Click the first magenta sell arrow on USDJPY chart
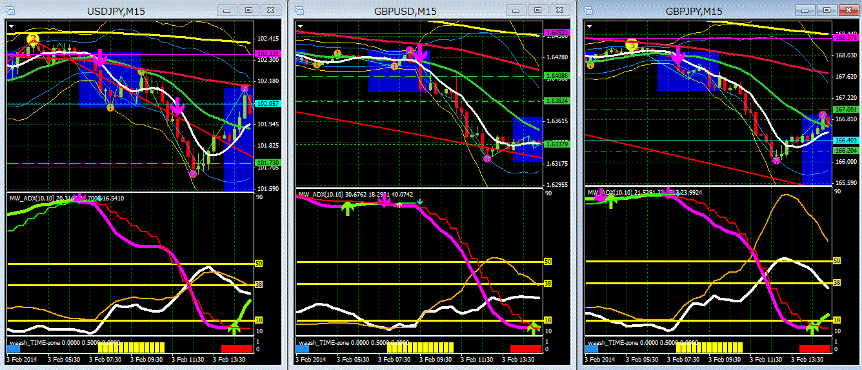 [x=99, y=60]
